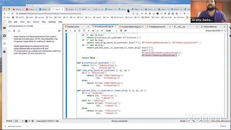The image size is (231, 130).
Task: Copy the selected cell icon
Action: click(79, 31)
